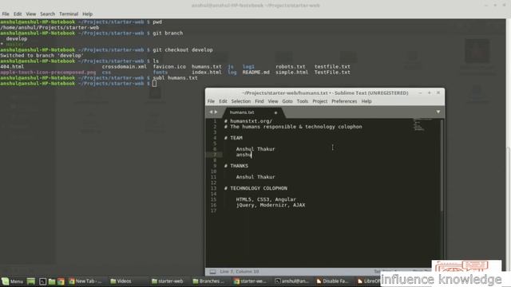Open the terminal's Search menu
Image resolution: width=511 pixels, height=287 pixels.
(x=48, y=14)
